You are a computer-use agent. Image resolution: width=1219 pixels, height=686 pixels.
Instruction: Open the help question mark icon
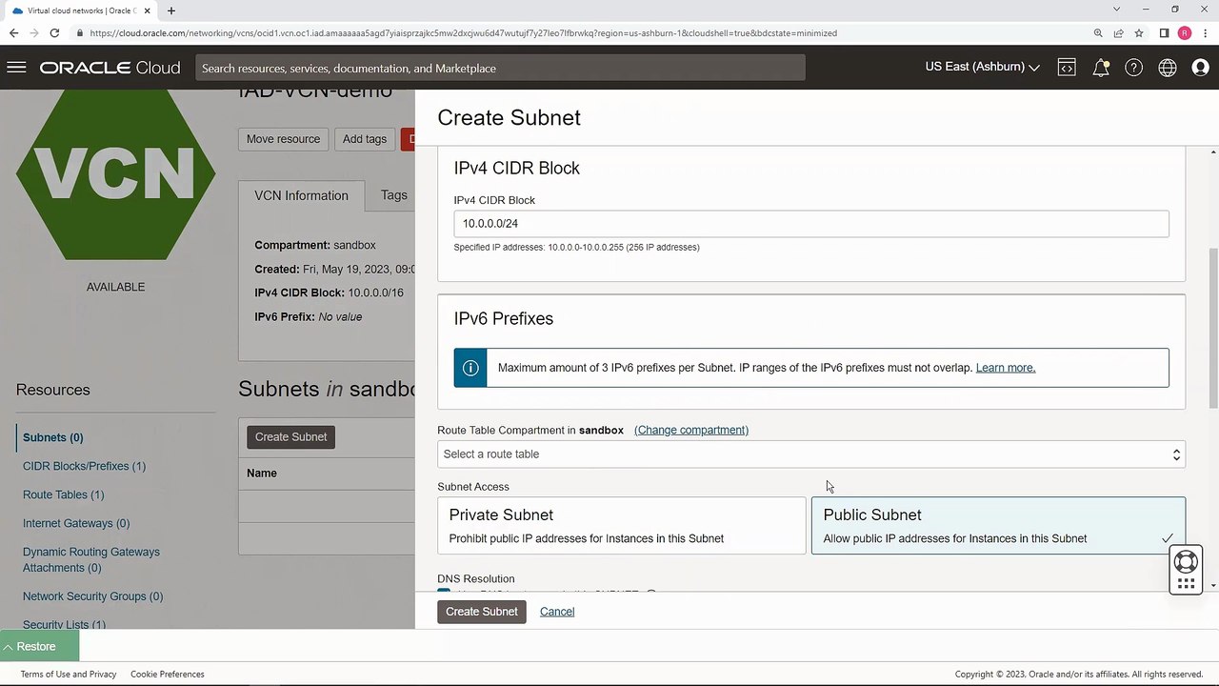click(1133, 68)
